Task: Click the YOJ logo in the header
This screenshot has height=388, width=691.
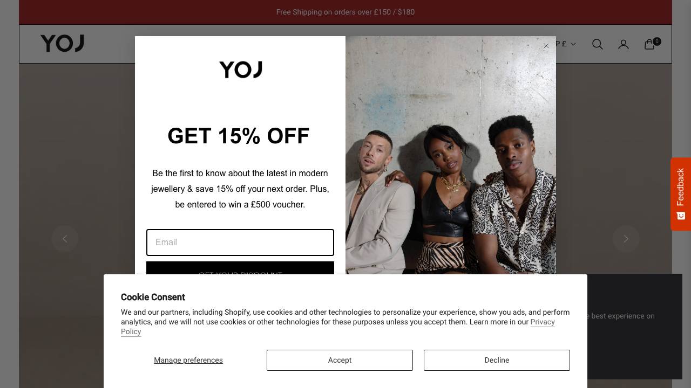Action: 62,43
